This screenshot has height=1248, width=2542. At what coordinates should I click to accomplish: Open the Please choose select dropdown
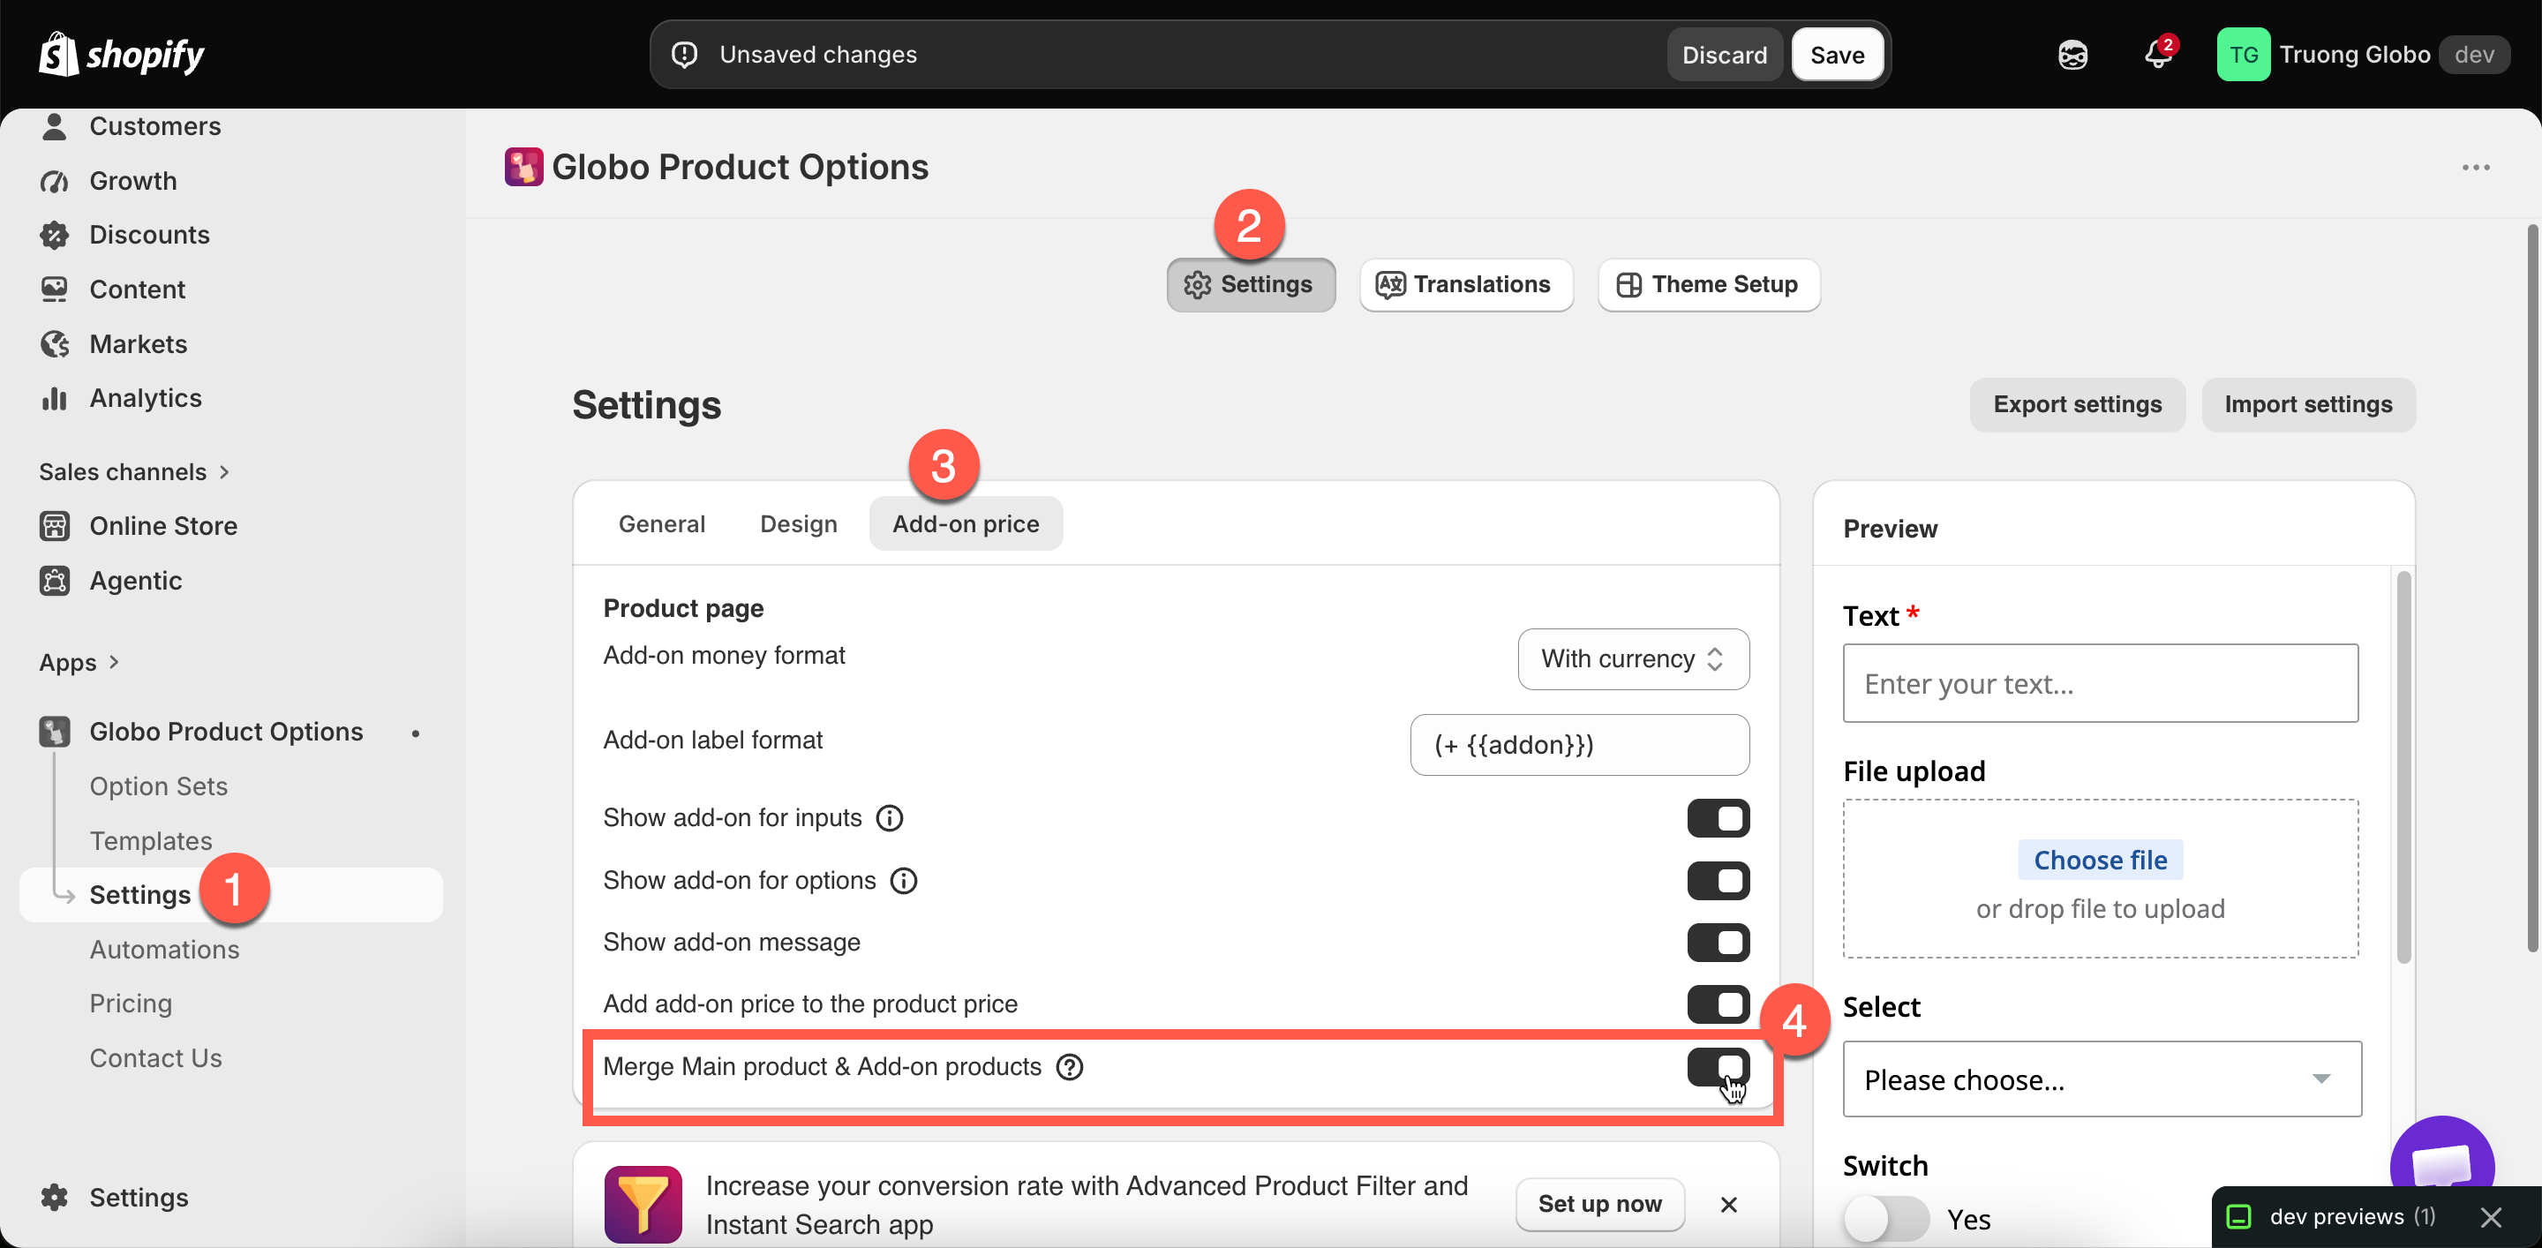[2101, 1079]
